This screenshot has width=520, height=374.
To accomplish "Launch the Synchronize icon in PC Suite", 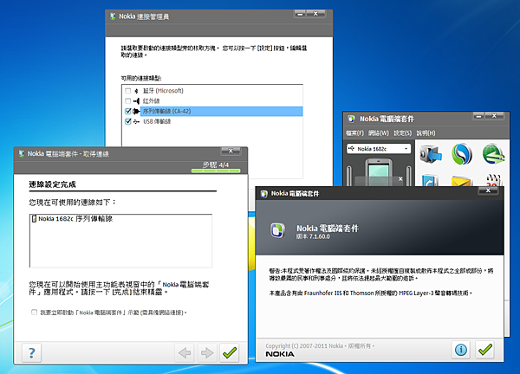I will [462, 154].
